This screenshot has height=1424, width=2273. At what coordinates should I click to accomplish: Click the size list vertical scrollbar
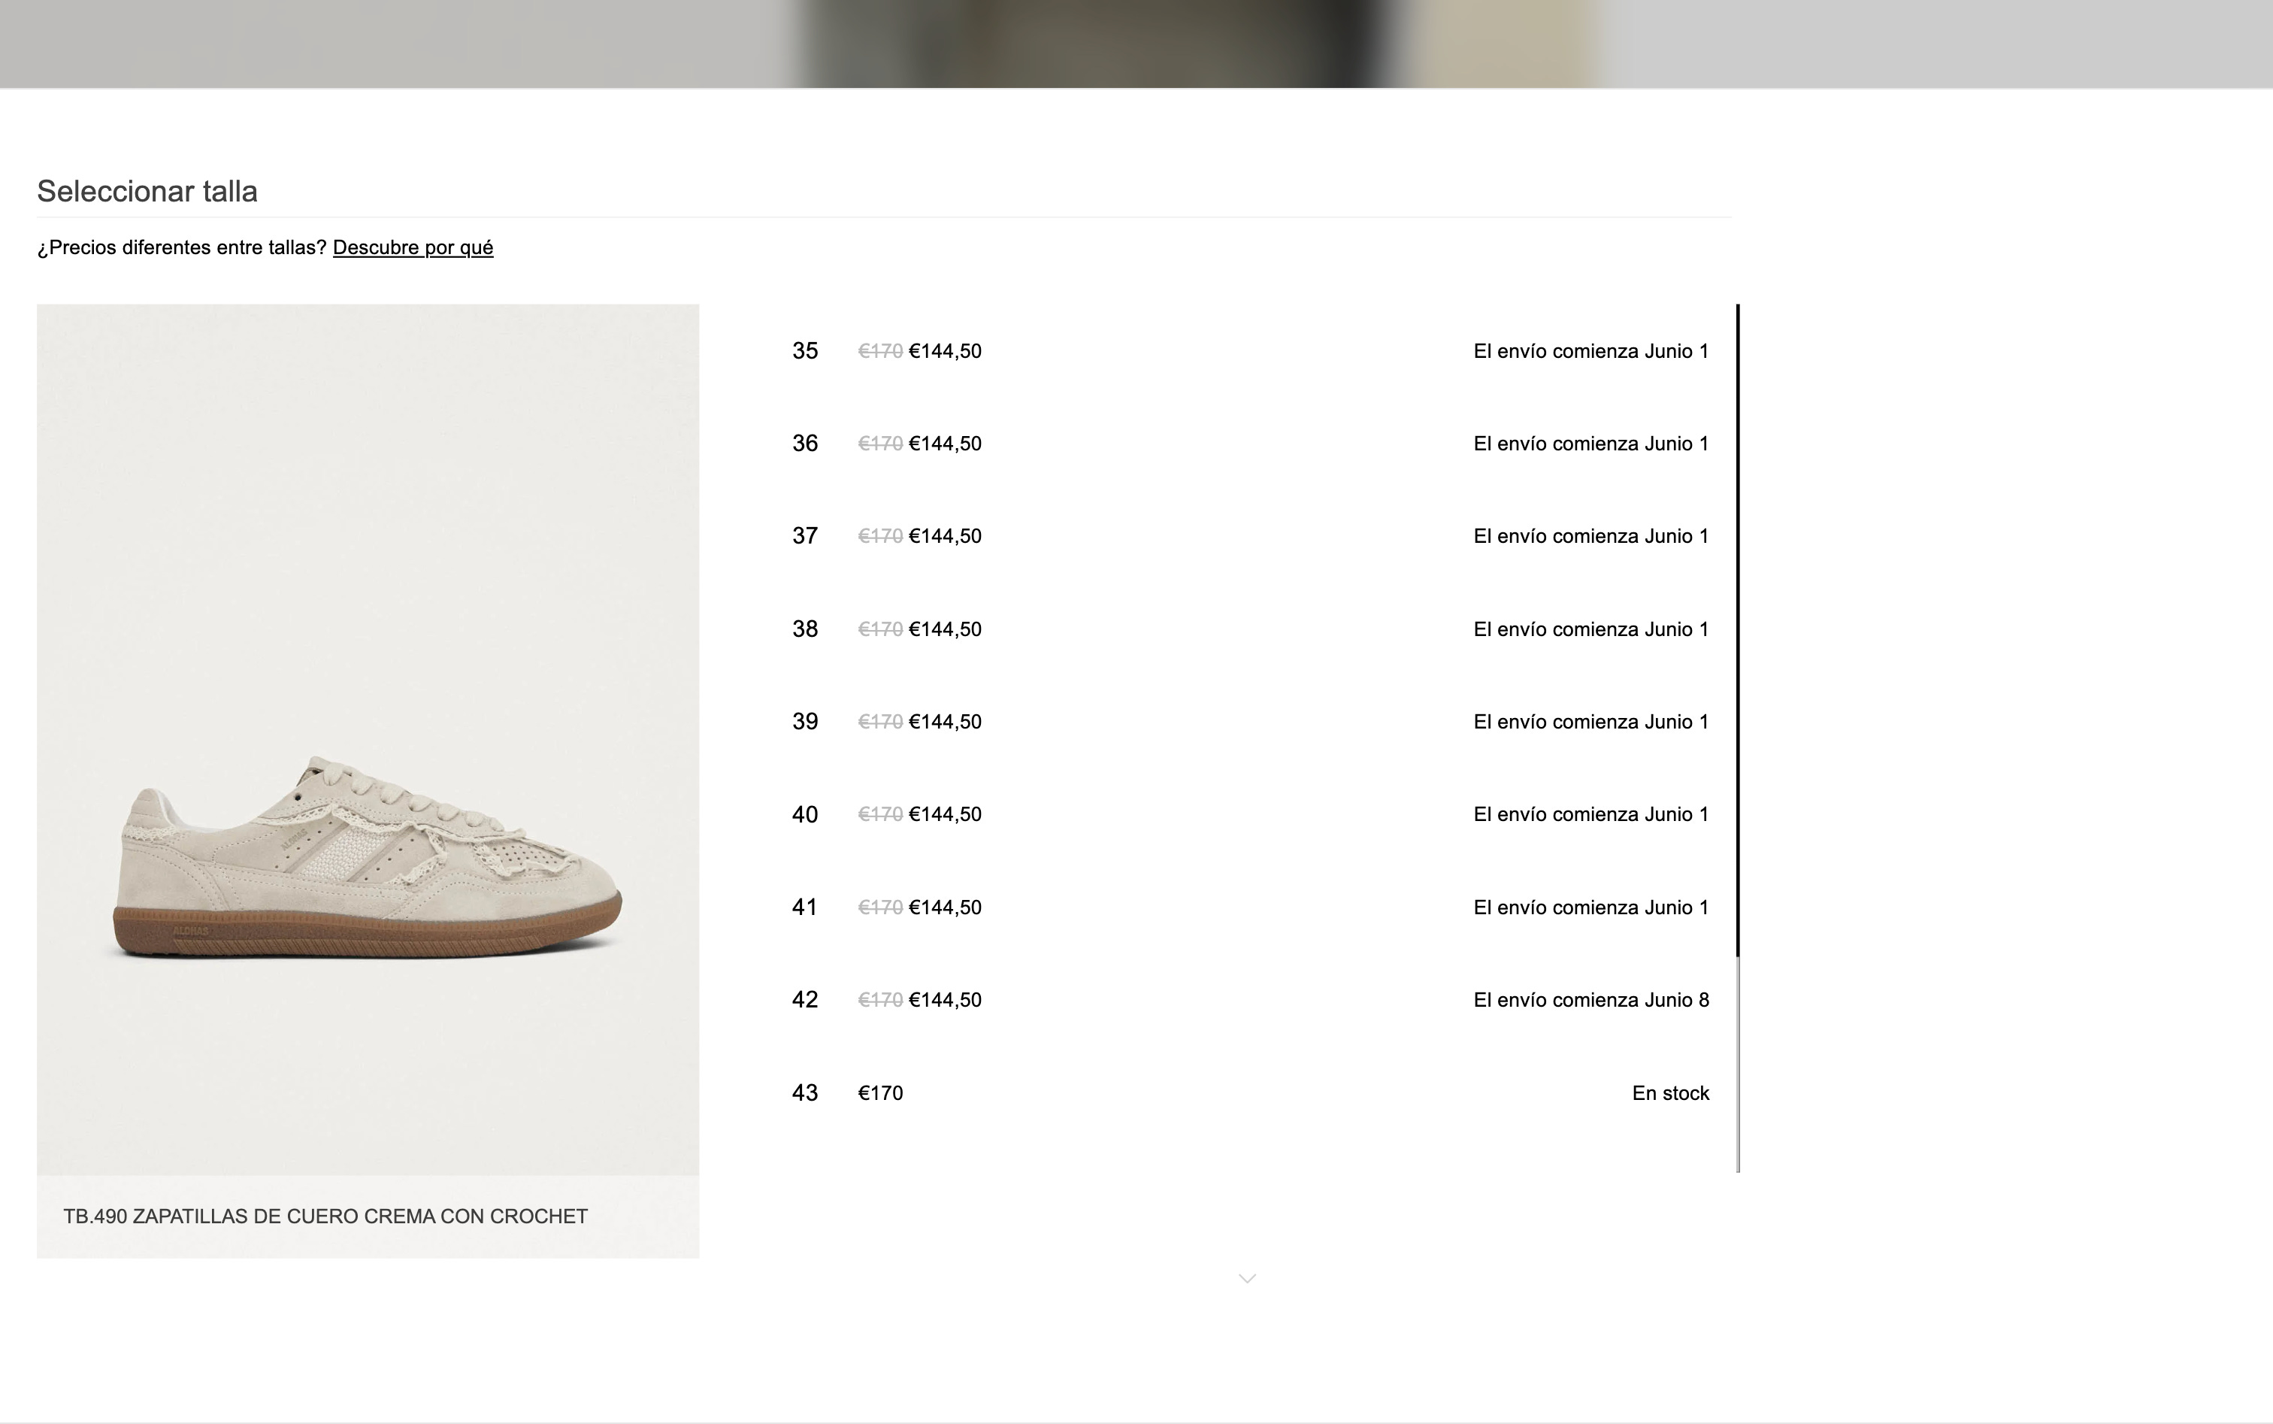(1737, 738)
